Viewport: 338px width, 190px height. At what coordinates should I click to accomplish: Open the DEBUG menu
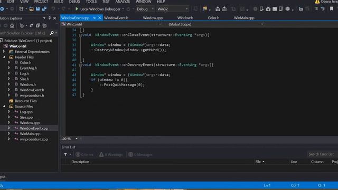coord(74,2)
